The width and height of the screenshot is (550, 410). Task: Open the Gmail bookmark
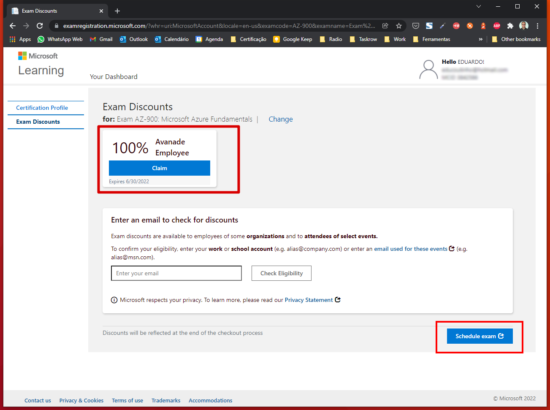[x=101, y=39]
